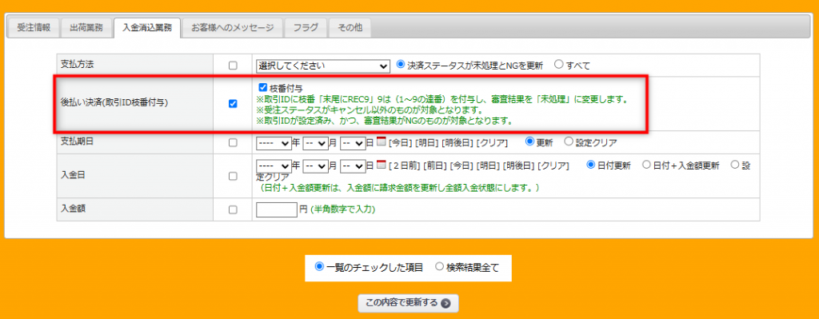
Task: Expand the 支払期日 day dropdown
Action: pos(353,142)
